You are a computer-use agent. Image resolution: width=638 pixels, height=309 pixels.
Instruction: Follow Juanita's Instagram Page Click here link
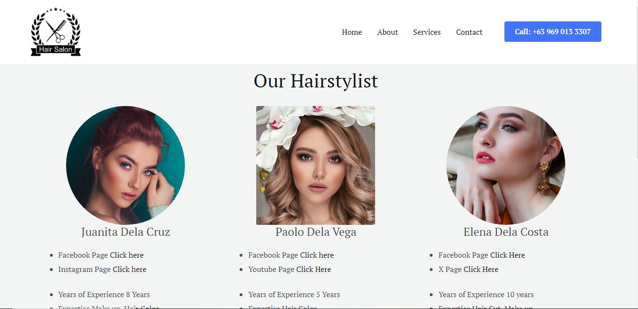pyautogui.click(x=129, y=270)
